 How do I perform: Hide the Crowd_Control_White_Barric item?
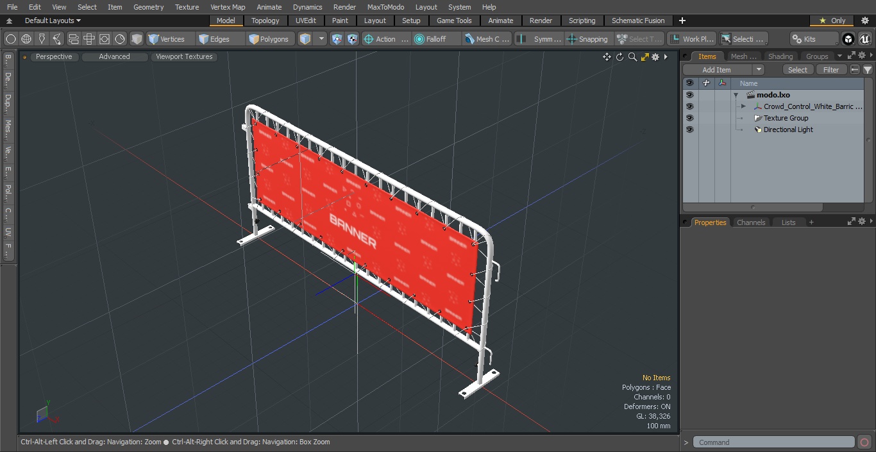click(x=689, y=106)
